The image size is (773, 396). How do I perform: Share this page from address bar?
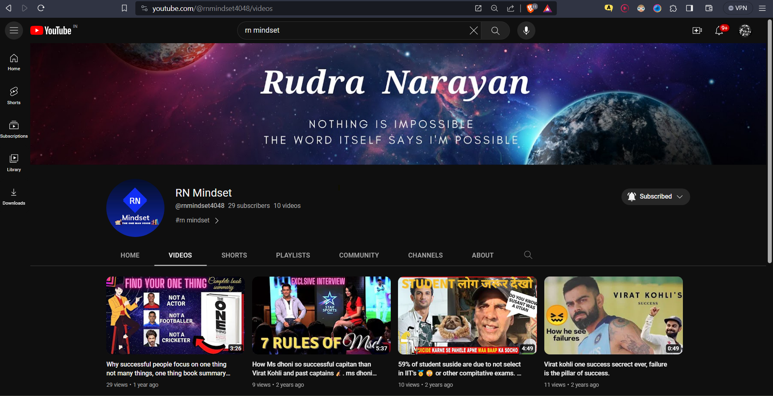(511, 8)
